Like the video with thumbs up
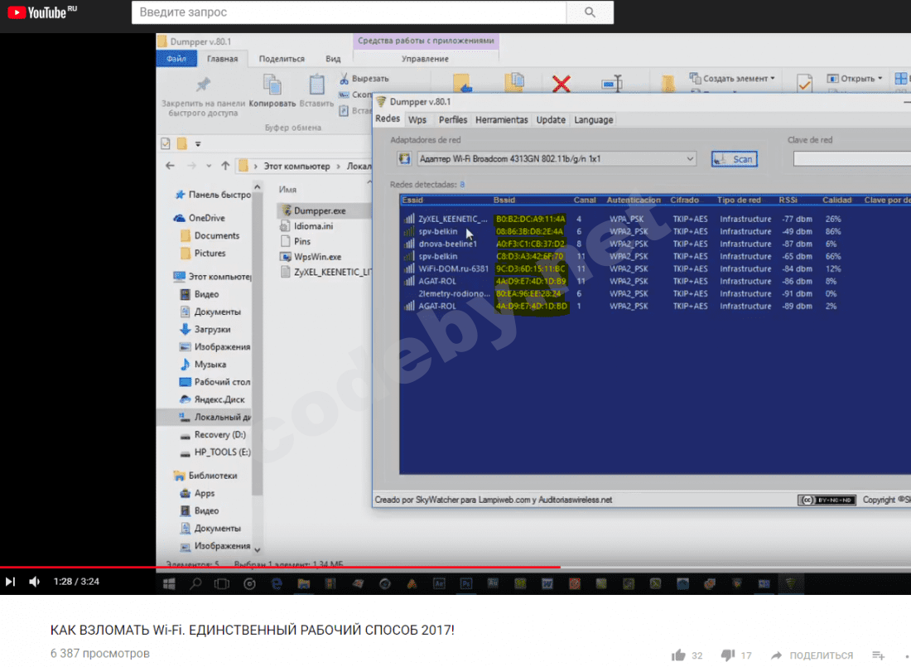 [679, 655]
